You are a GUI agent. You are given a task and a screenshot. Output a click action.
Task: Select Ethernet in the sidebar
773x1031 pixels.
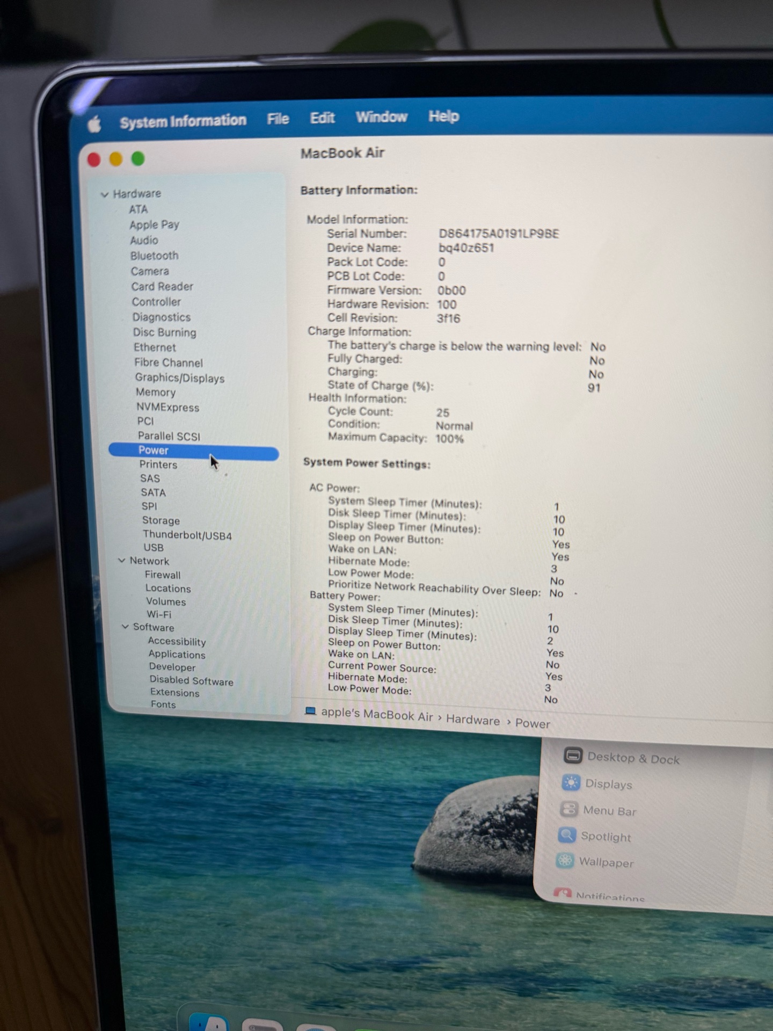(x=155, y=347)
